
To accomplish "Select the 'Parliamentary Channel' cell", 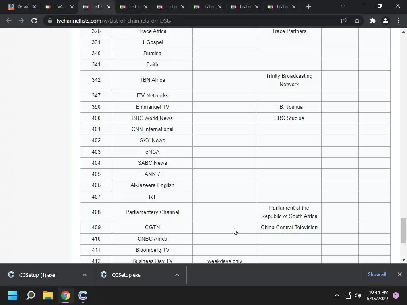I will [x=152, y=212].
